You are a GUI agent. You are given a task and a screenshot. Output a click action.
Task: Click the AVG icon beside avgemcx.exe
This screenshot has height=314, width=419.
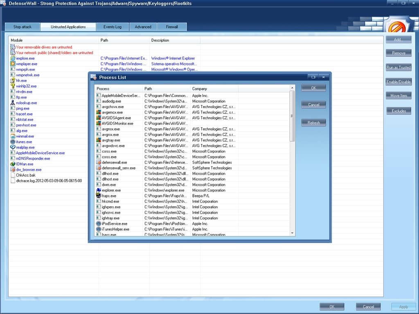click(x=99, y=112)
